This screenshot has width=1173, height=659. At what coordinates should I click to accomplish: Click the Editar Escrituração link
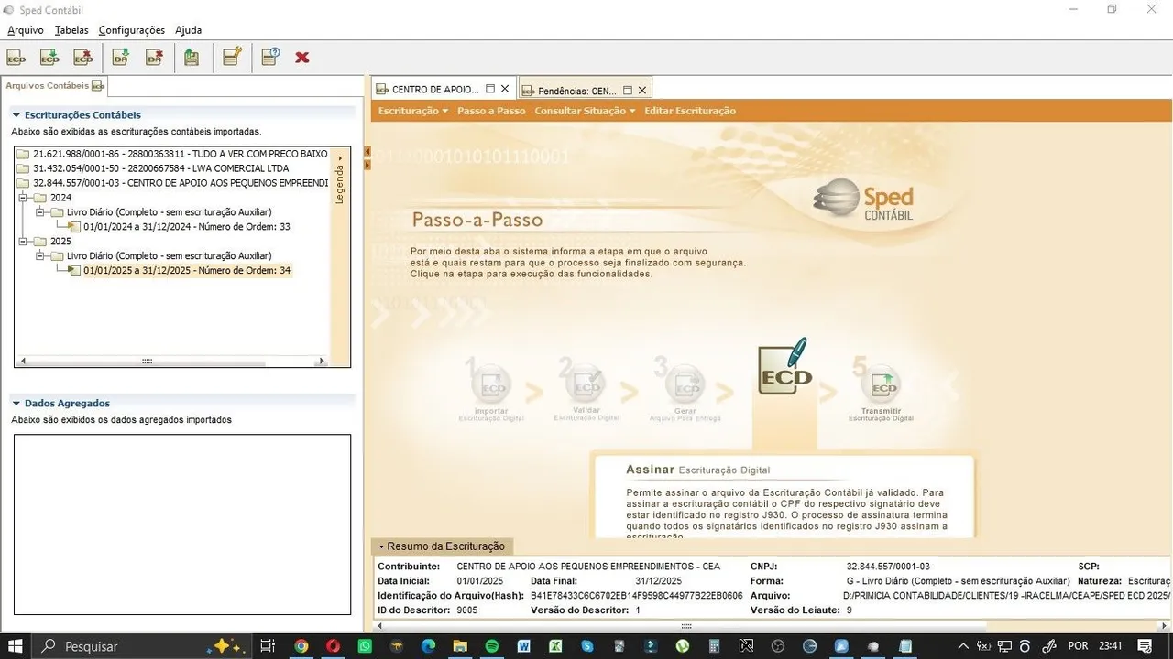point(690,111)
